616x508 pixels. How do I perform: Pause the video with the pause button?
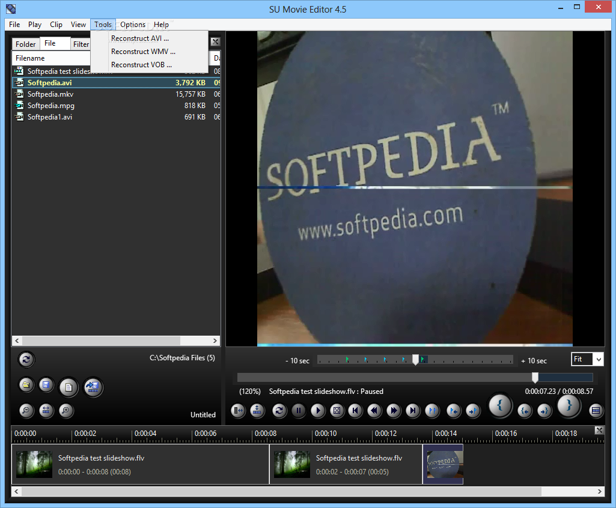coord(299,411)
